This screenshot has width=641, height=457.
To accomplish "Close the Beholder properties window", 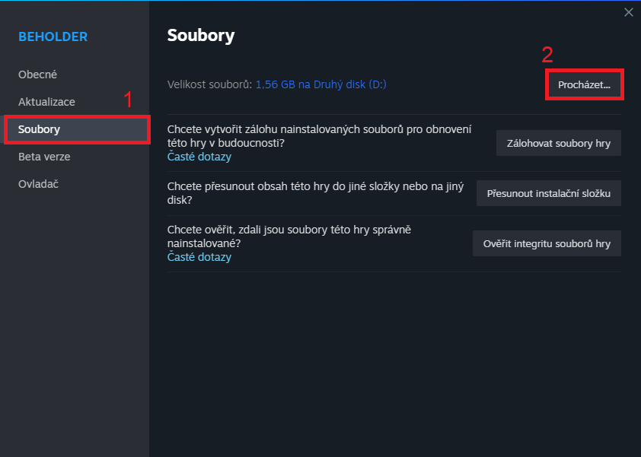I will (628, 12).
